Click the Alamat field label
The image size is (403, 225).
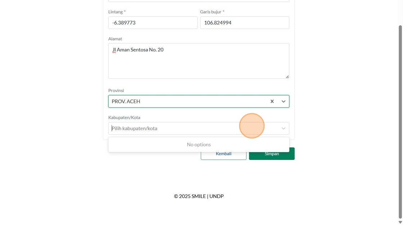[115, 39]
